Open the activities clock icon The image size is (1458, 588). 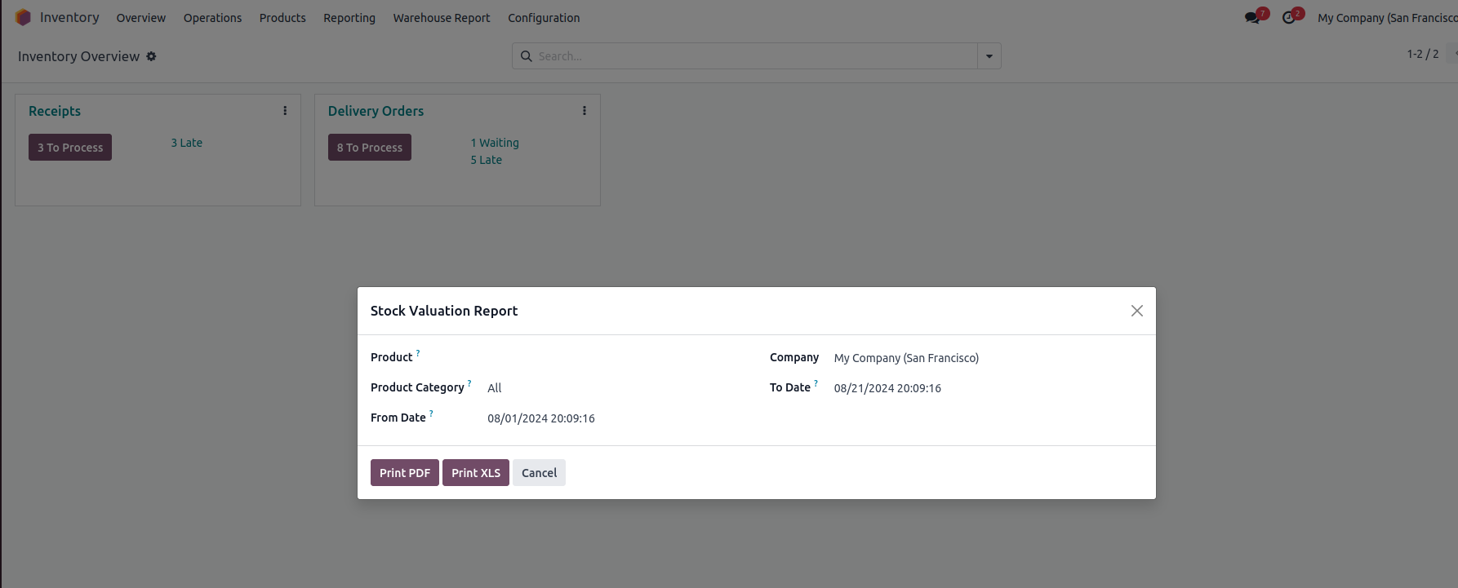pos(1289,18)
